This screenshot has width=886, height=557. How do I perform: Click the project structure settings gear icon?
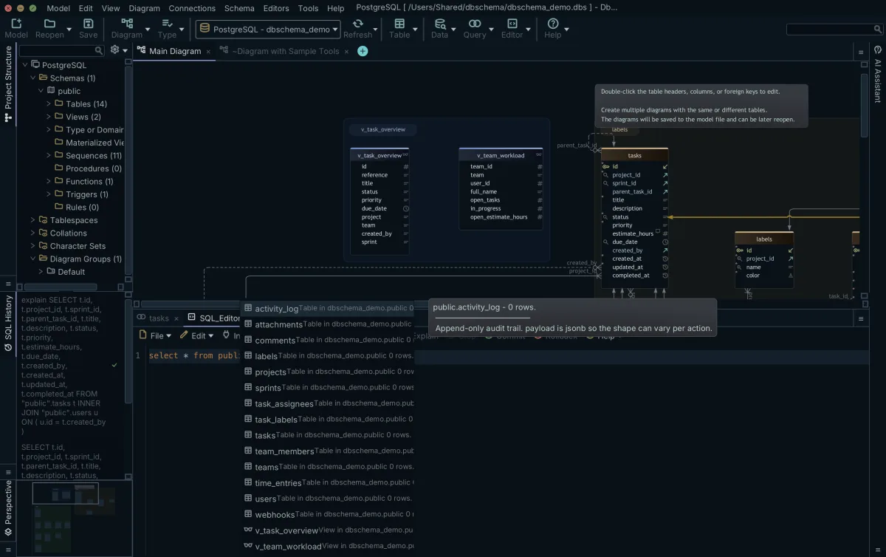pyautogui.click(x=114, y=50)
